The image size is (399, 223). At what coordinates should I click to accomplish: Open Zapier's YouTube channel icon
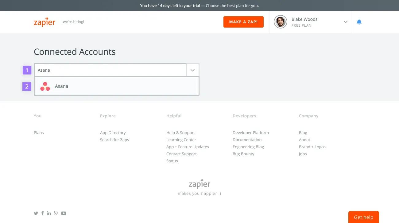coord(64,213)
